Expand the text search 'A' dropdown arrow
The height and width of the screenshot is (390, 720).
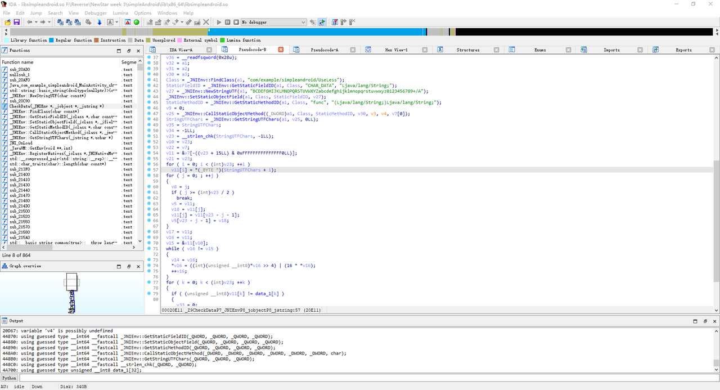[116, 22]
